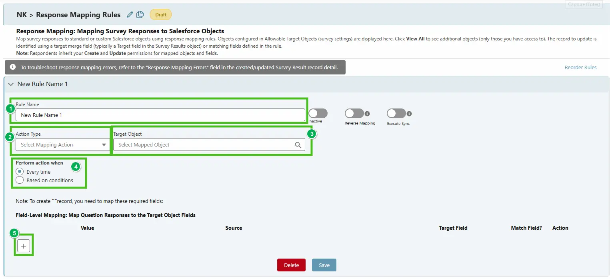Save the mapping rule

coord(324,265)
